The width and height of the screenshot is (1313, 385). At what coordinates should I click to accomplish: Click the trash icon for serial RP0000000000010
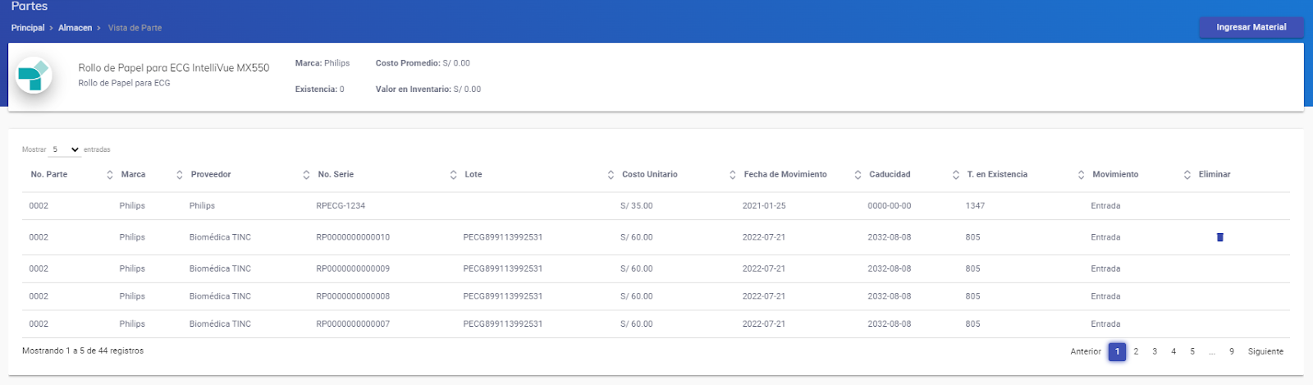coord(1219,237)
